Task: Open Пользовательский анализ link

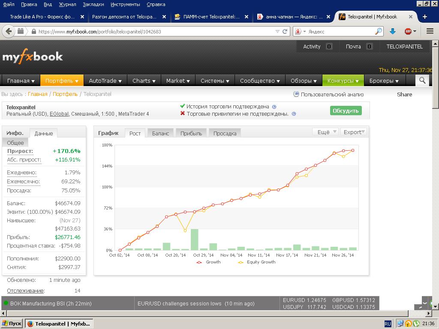Action: [x=332, y=94]
